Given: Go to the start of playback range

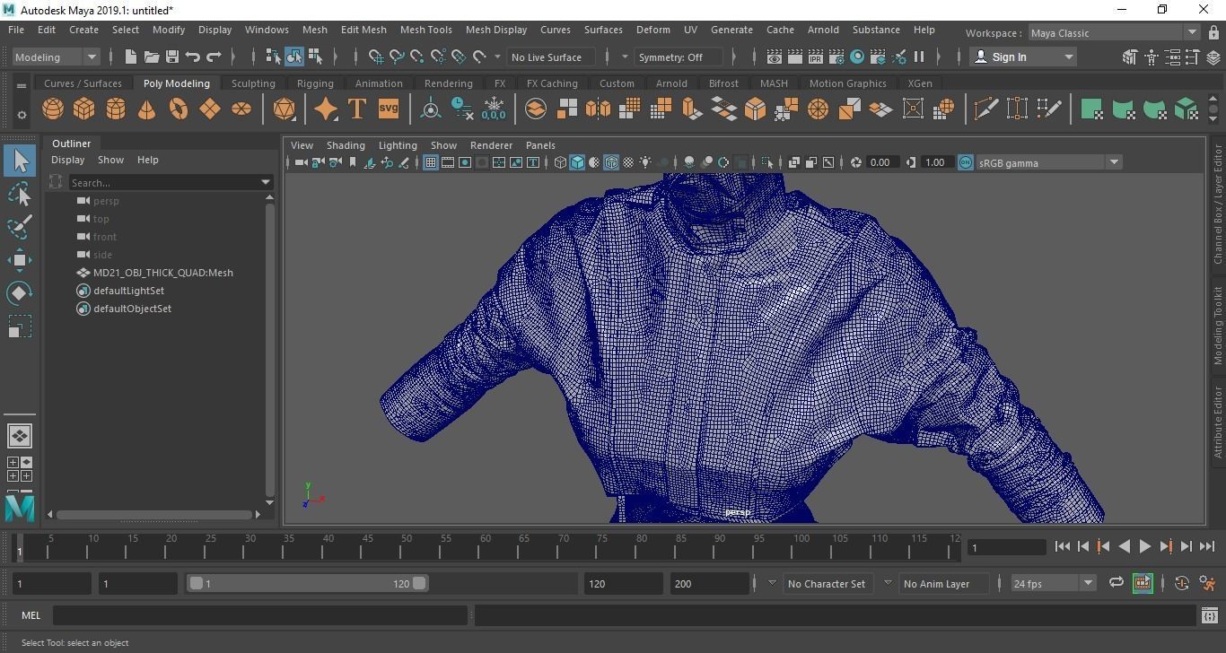Looking at the screenshot, I should tap(1063, 546).
